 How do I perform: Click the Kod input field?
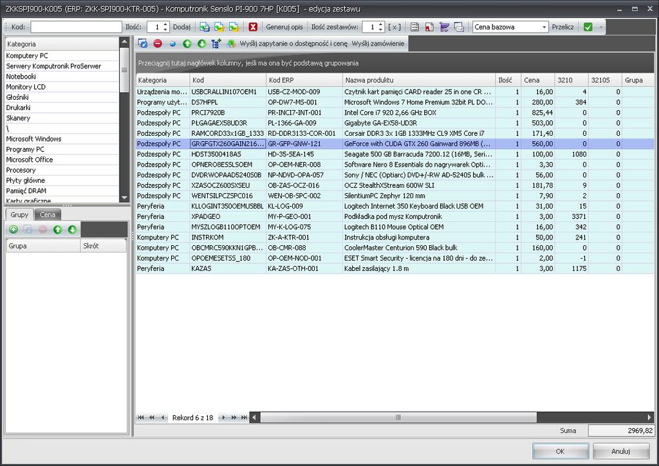pyautogui.click(x=76, y=27)
